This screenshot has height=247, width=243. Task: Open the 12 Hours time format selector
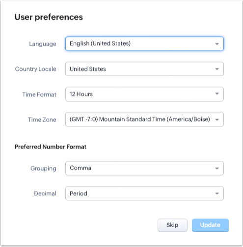pyautogui.click(x=144, y=94)
